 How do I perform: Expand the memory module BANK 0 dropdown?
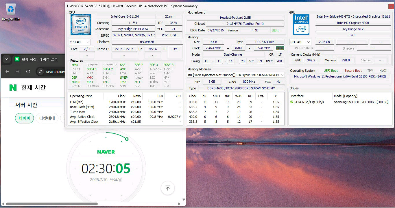(x=236, y=75)
